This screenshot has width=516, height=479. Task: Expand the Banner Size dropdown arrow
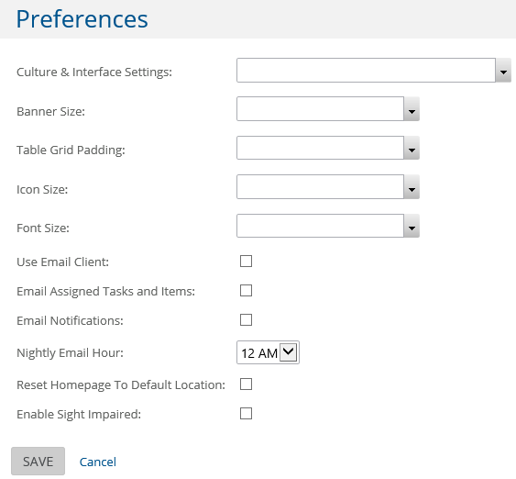click(412, 109)
